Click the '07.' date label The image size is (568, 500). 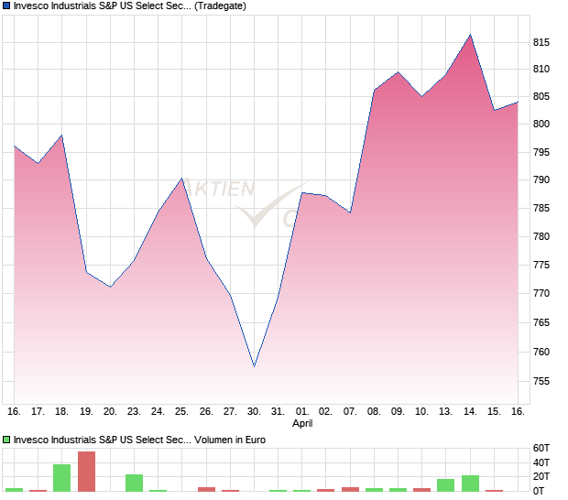click(350, 412)
